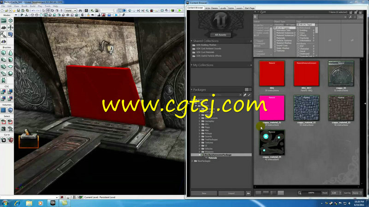Check Particle Systems object type filter
369x207 pixels.
[x=275, y=40]
